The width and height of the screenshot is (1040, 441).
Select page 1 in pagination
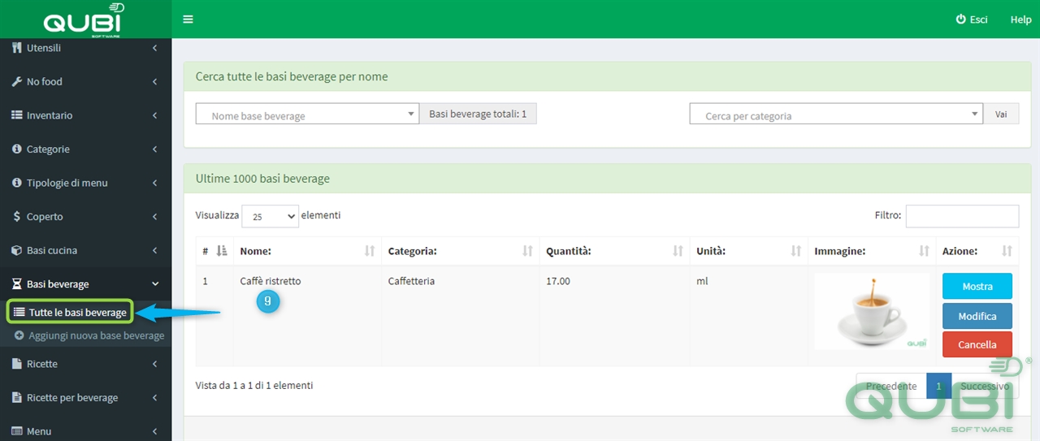(938, 386)
